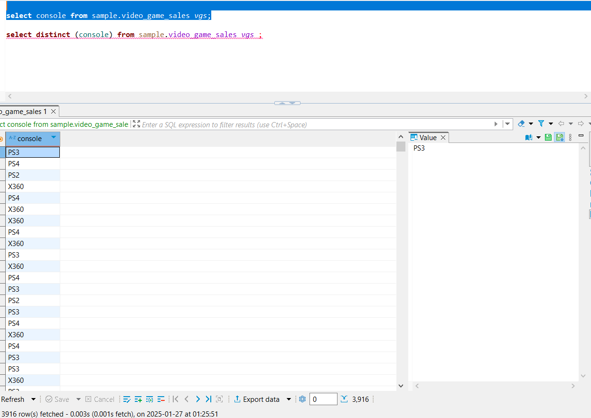Image resolution: width=591 pixels, height=418 pixels.
Task: Click the edit cell value icon
Action: (127, 399)
